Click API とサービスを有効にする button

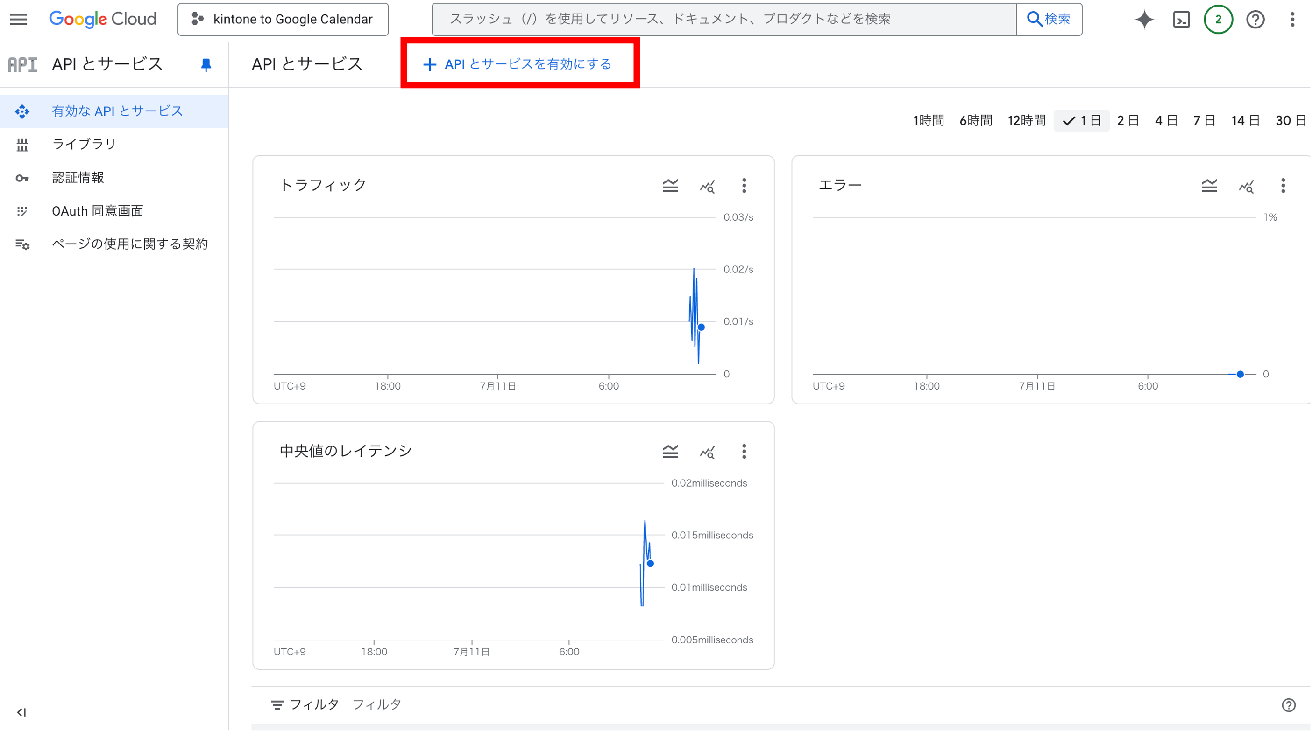pos(518,64)
